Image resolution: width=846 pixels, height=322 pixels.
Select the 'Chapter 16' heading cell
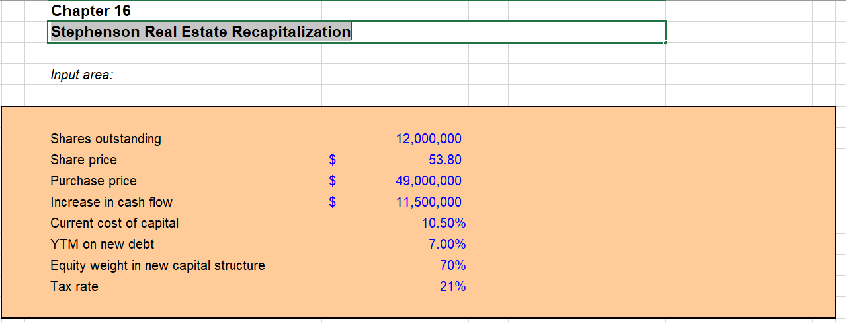(x=91, y=11)
